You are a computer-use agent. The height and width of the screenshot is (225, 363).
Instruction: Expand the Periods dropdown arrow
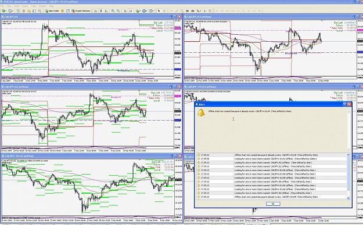tap(147, 11)
